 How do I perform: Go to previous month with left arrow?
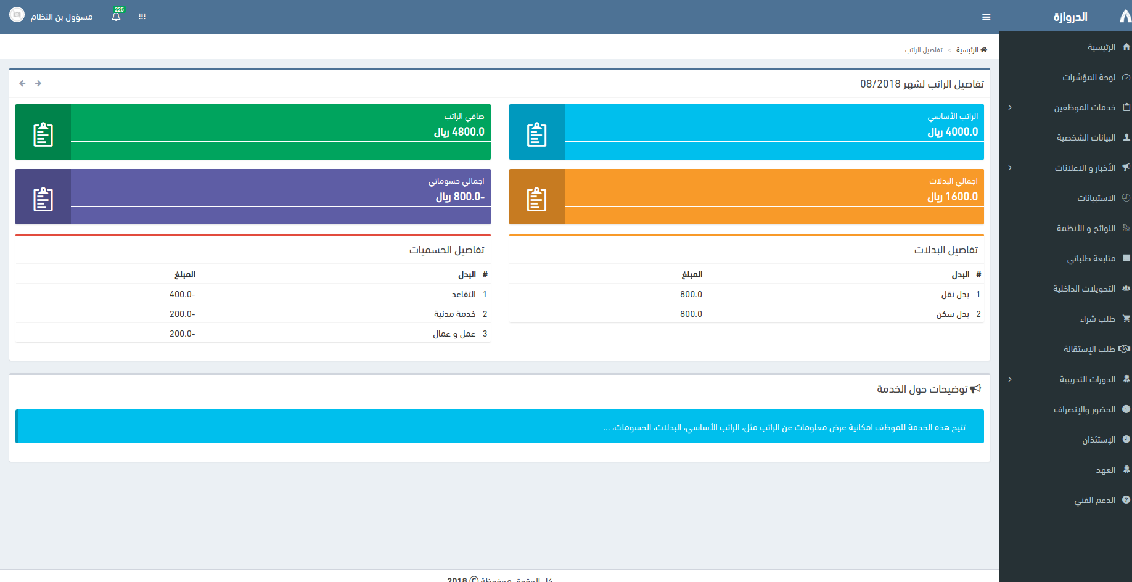tap(23, 83)
